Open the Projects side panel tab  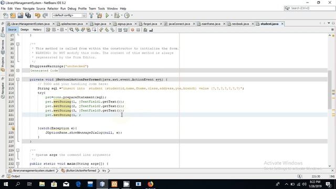coord(3,64)
